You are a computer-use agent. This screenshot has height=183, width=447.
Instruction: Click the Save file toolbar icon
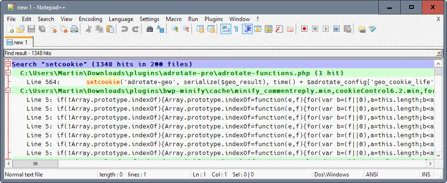tap(31, 29)
